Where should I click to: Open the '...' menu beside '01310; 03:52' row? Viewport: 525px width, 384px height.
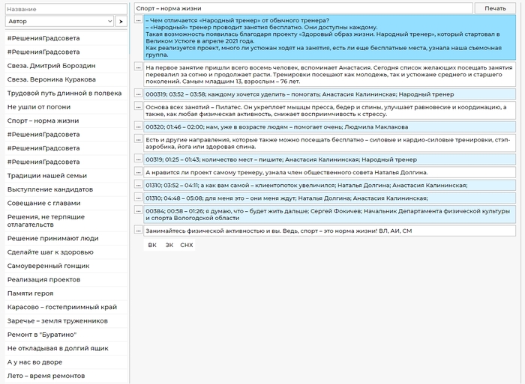point(138,184)
